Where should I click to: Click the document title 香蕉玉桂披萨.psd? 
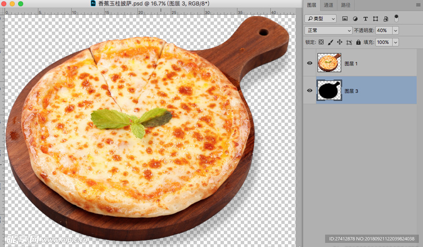tap(120, 3)
